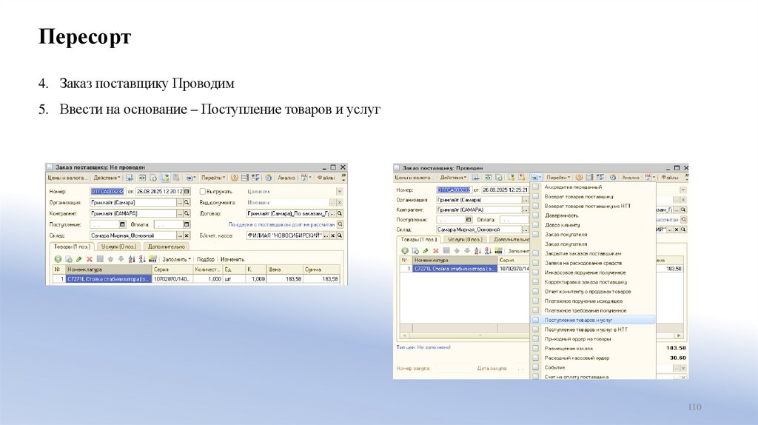
Task: Choose 'Корректировка заказа поставщику' menu entry
Action: tap(593, 282)
